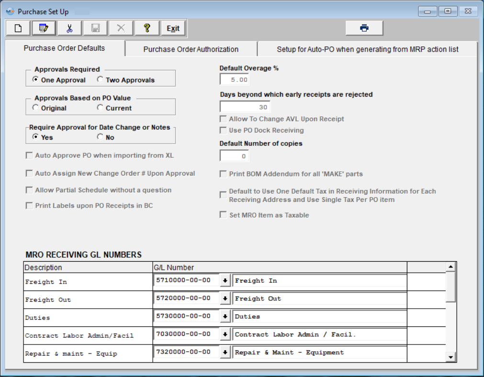Click the GL table scrollbar thumb
The height and width of the screenshot is (377, 484).
(x=450, y=287)
